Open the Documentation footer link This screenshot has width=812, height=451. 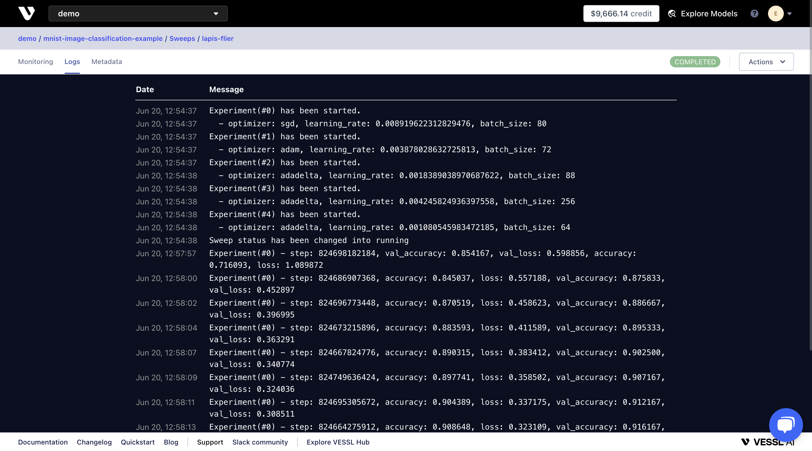[x=43, y=442]
